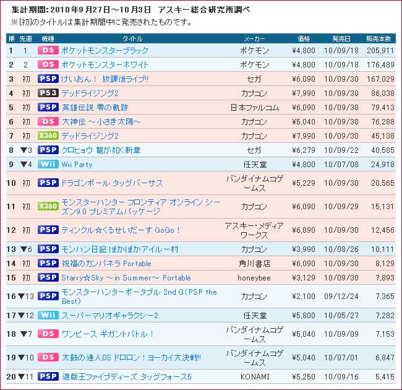This screenshot has width=402, height=390.
Task: Open ドラゴンボール タッグバーサス link
Action: [112, 183]
